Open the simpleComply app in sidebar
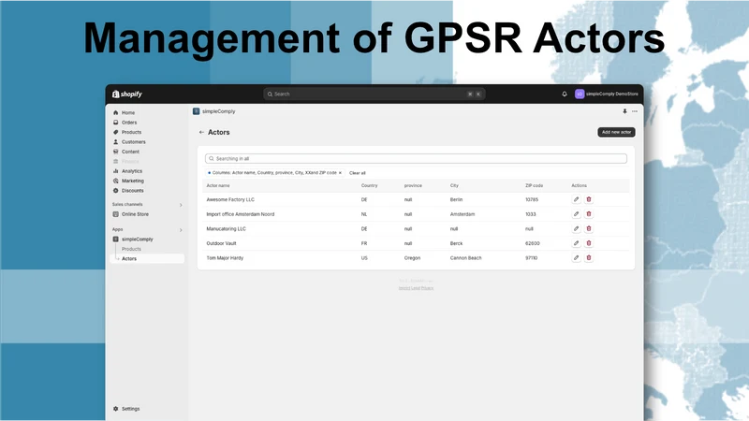Image resolution: width=749 pixels, height=421 pixels. (137, 240)
